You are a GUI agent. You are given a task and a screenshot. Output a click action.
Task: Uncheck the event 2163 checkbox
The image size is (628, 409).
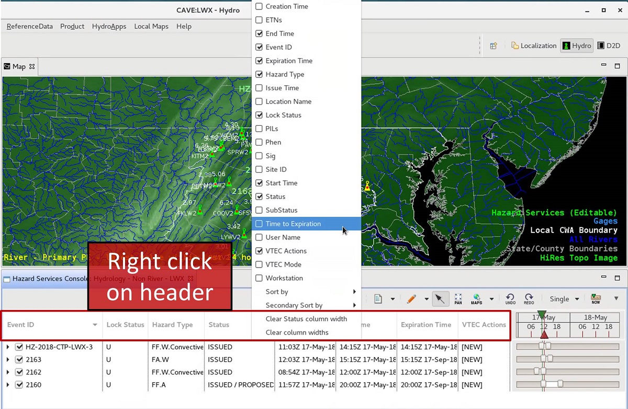click(x=19, y=359)
